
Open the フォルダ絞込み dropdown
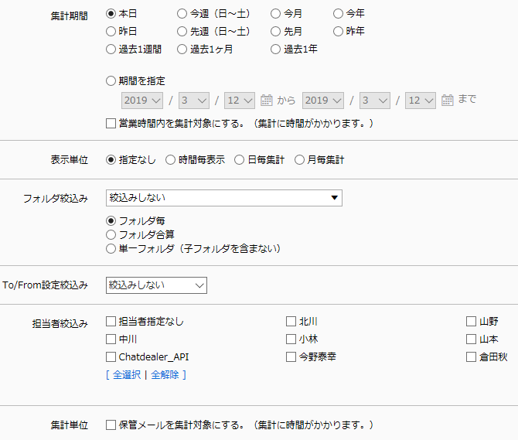tap(224, 198)
